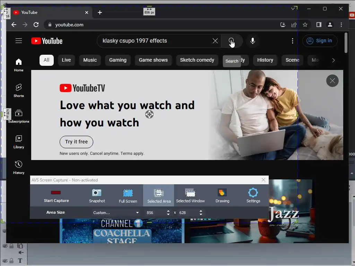This screenshot has width=355, height=266.
Task: Clear the search text with the X icon
Action: click(x=215, y=41)
